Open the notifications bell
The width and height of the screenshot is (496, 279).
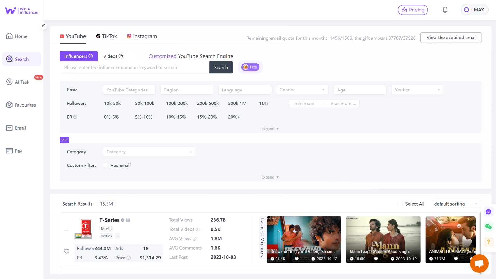pyautogui.click(x=445, y=10)
